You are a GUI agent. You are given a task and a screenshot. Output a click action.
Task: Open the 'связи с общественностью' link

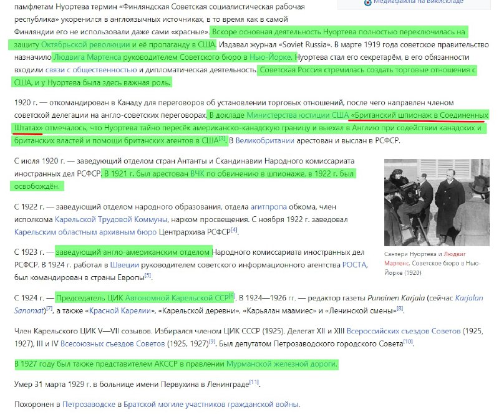coord(91,70)
